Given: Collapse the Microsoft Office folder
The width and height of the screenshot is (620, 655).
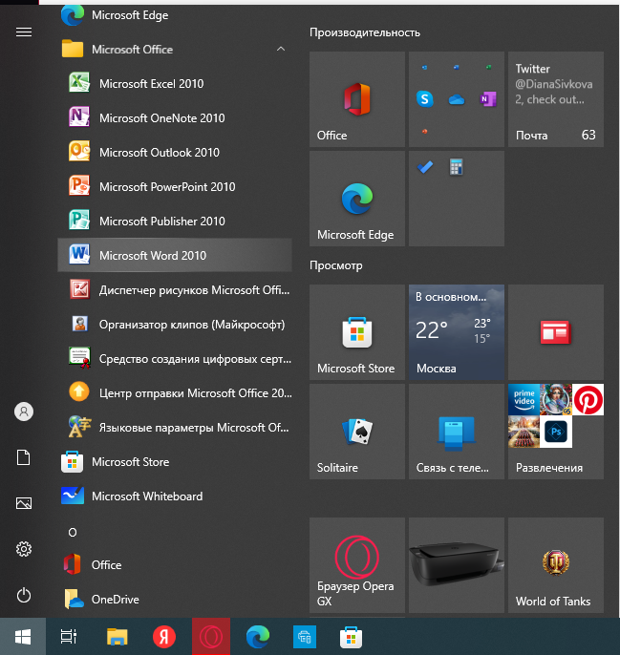Looking at the screenshot, I should coord(175,50).
